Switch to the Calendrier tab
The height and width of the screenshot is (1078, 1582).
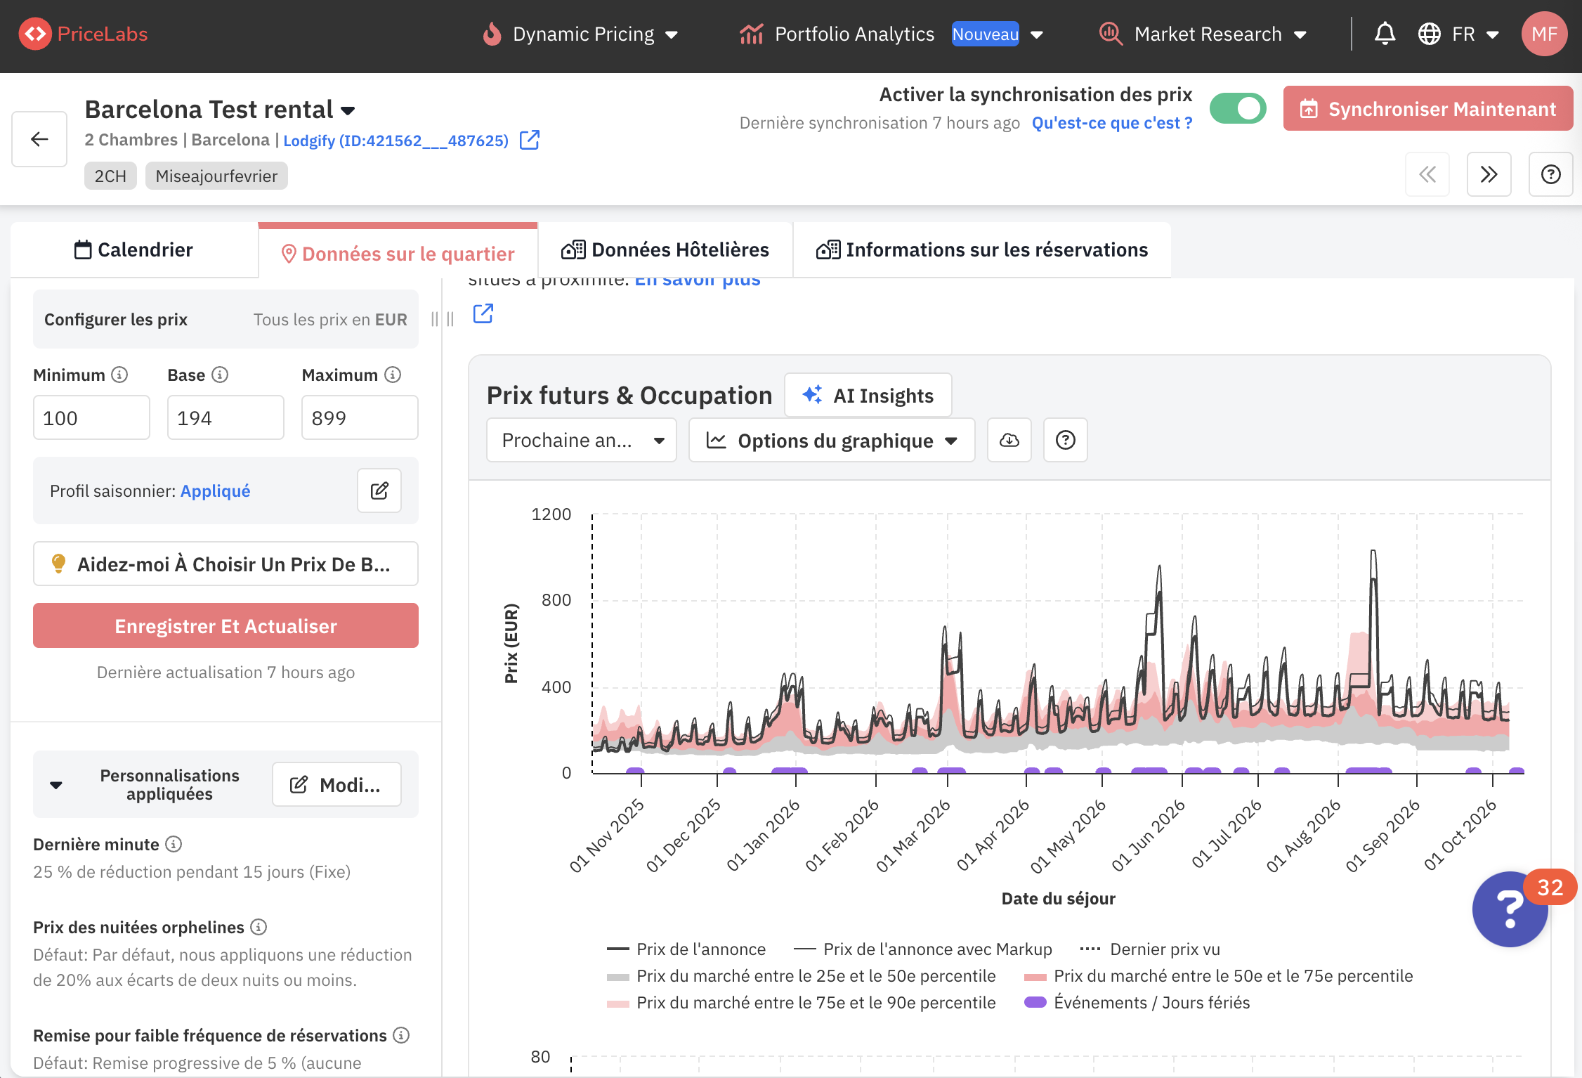[134, 249]
